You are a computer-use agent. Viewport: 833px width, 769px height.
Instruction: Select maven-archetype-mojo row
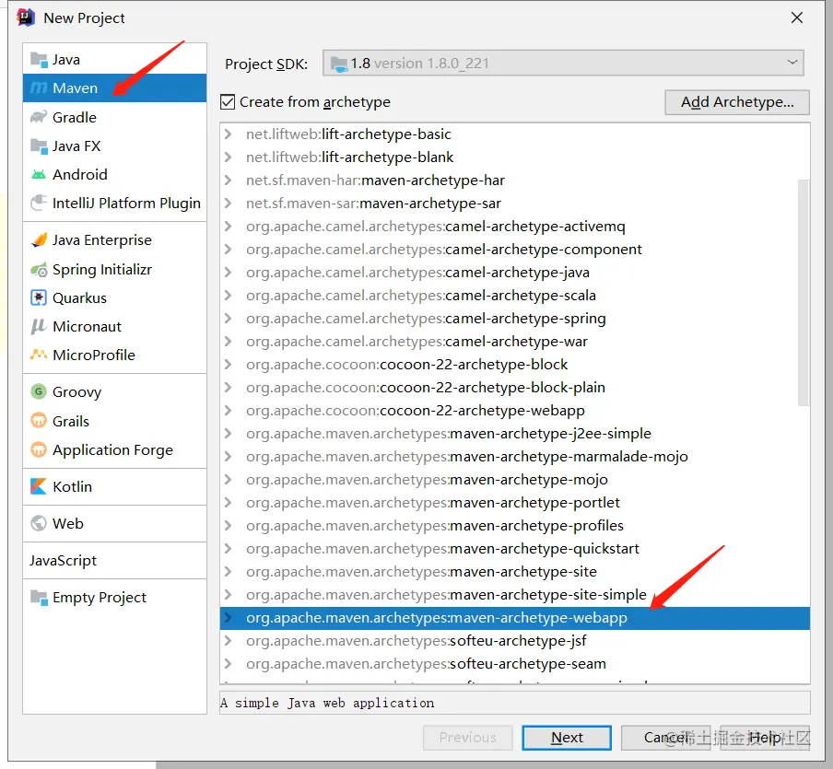point(514,480)
